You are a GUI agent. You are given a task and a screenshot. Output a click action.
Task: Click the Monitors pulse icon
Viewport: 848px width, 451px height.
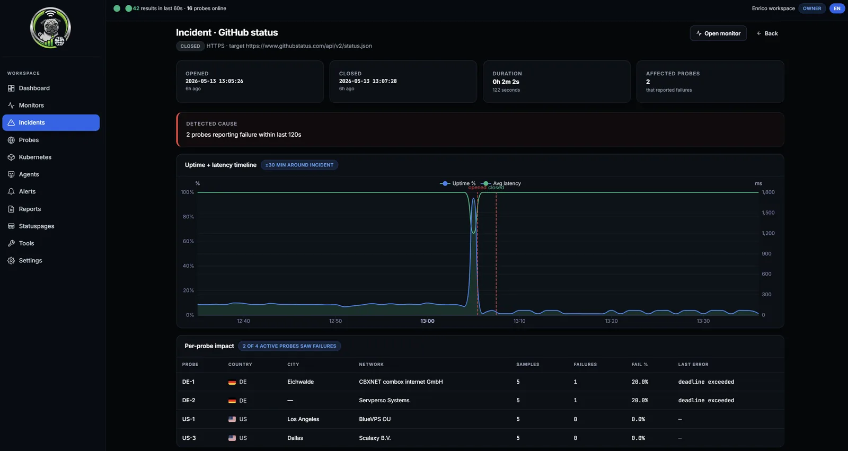11,105
